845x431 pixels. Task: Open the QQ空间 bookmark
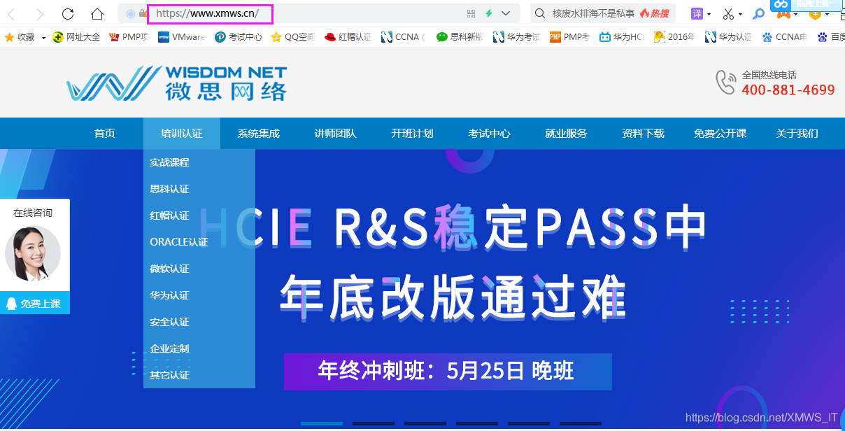(x=293, y=37)
